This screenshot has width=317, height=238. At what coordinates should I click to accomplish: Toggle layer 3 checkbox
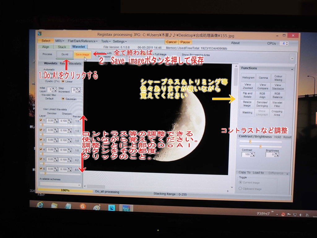41,140
